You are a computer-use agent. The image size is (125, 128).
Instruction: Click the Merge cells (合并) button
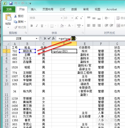click(120, 25)
